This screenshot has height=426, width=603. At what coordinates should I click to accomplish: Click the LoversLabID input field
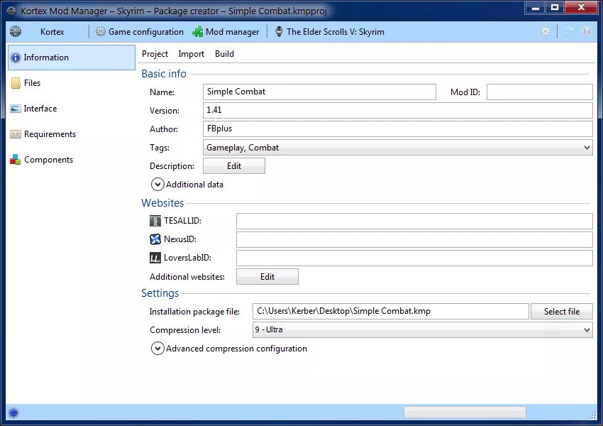414,258
